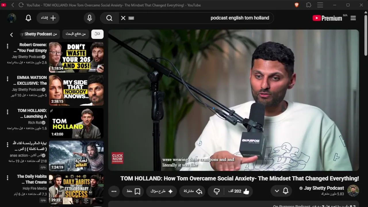Open the Brave browser main menu
368x207 pixels.
coord(320,5)
